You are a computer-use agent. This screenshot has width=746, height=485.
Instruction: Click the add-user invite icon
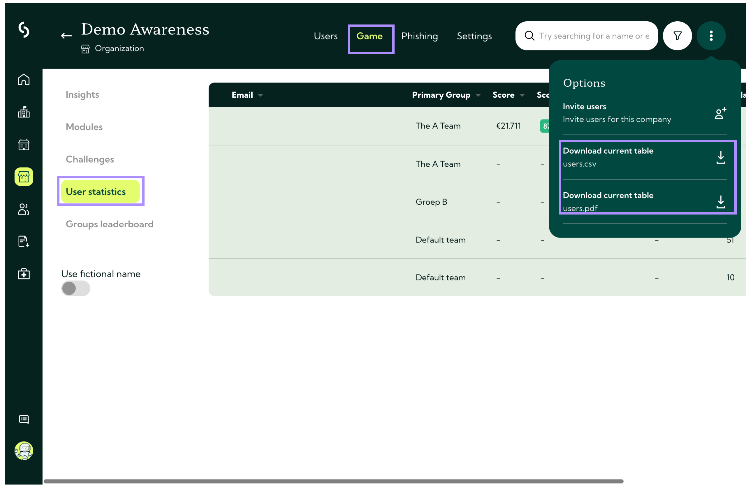[720, 113]
